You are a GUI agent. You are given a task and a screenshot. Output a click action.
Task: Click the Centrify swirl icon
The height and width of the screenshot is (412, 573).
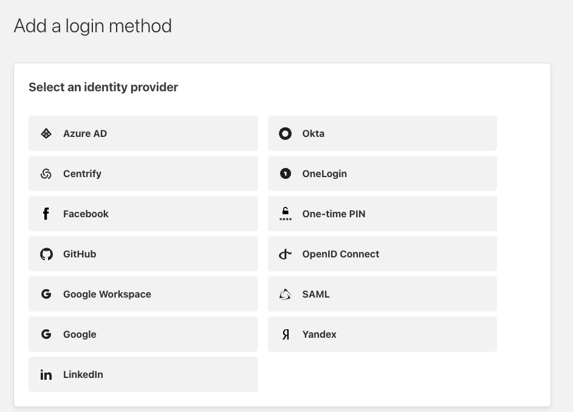(46, 174)
